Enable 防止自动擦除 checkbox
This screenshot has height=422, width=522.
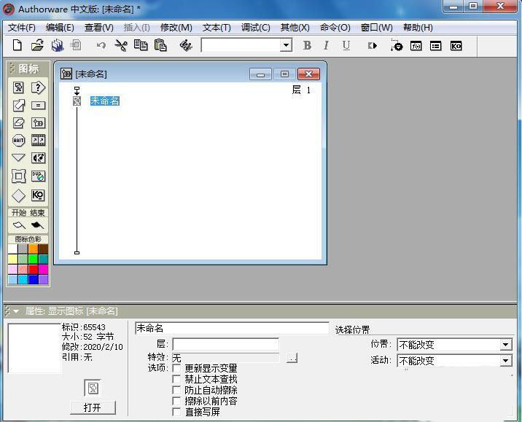[x=176, y=390]
